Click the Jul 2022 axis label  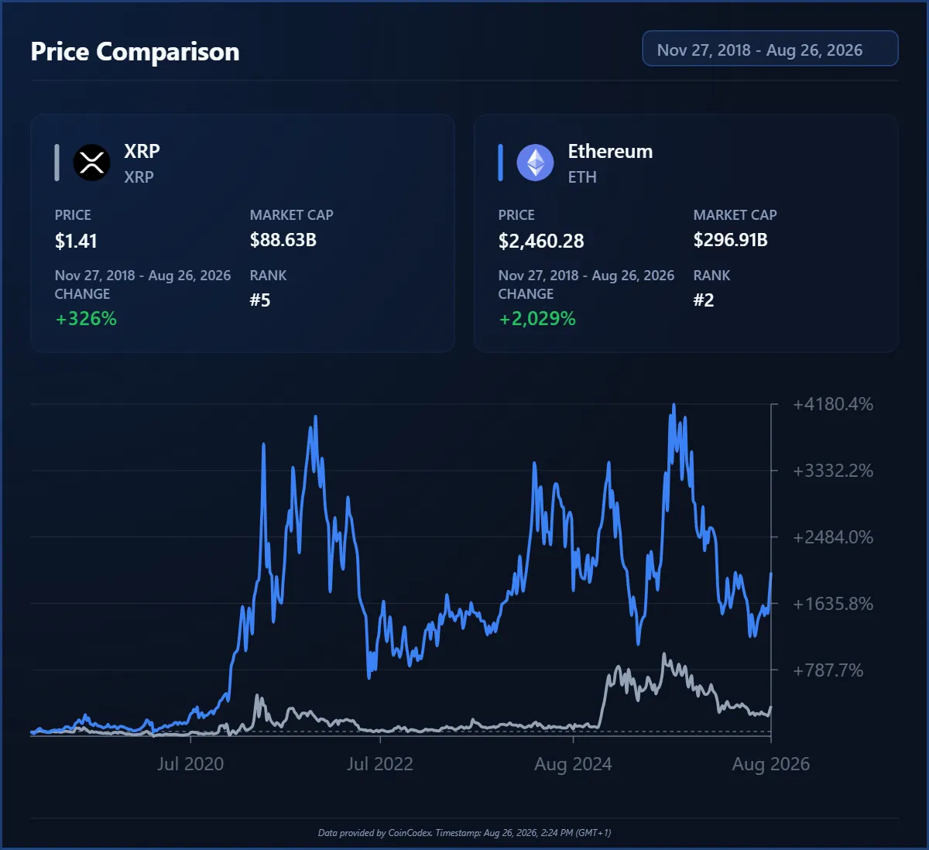click(x=380, y=764)
